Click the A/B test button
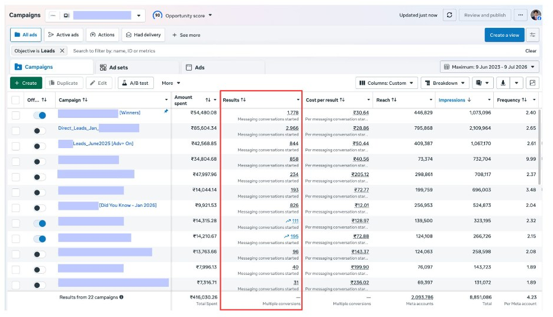The height and width of the screenshot is (317, 553). (x=136, y=83)
